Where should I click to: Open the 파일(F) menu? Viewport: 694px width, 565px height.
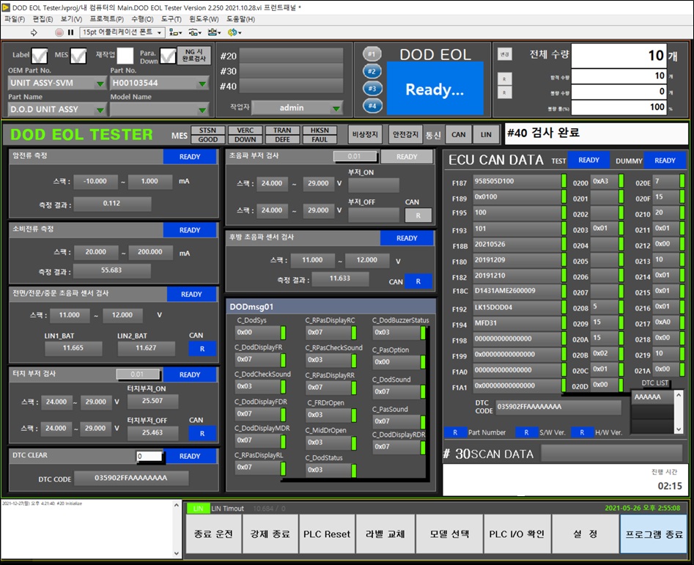[15, 19]
